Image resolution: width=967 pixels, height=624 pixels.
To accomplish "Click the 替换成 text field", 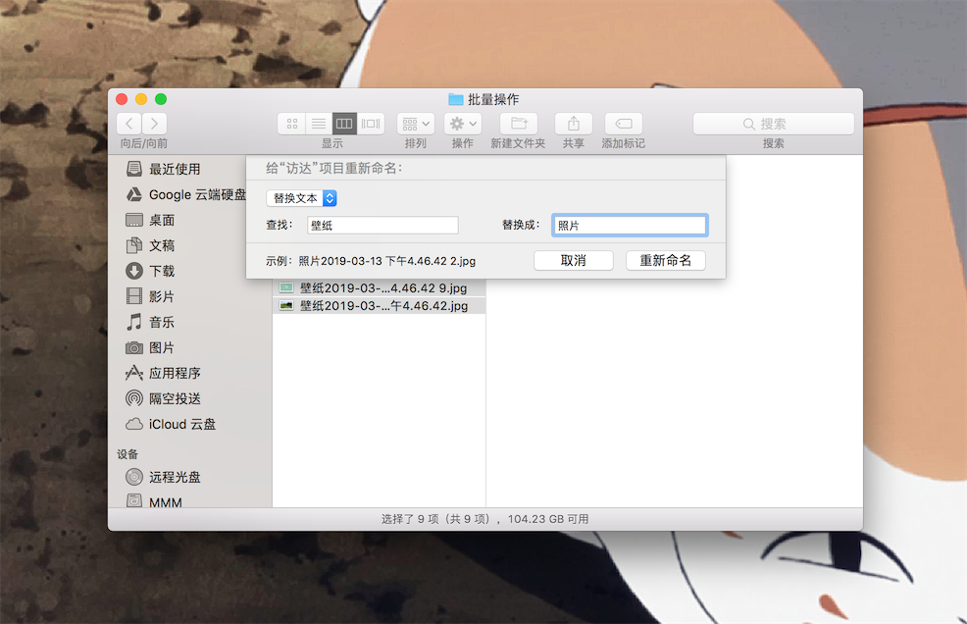I will click(x=630, y=225).
